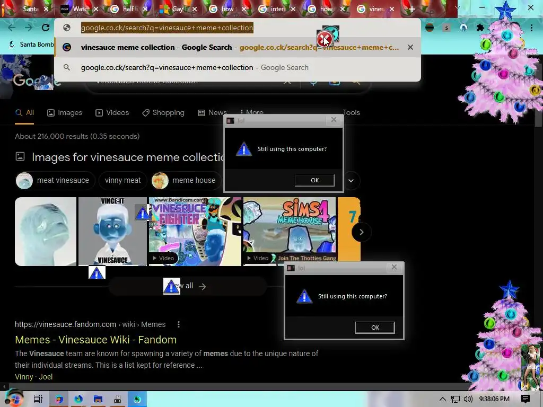Open 'Memes - Vinesauce Wiki - Fandom' link

pyautogui.click(x=95, y=340)
